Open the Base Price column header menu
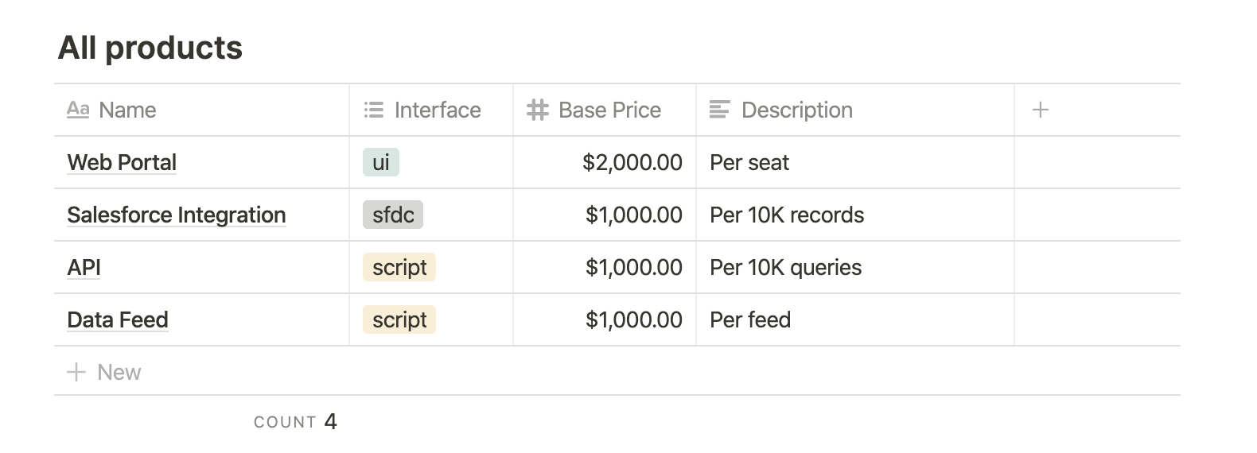This screenshot has width=1257, height=453. tap(605, 110)
